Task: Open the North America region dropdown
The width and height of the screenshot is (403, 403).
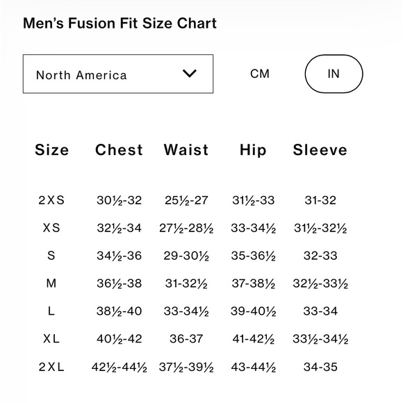Action: click(118, 74)
